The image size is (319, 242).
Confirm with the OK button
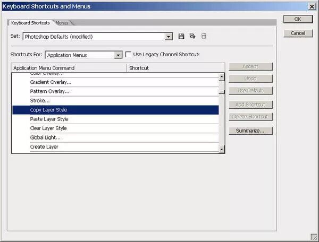pos(298,19)
